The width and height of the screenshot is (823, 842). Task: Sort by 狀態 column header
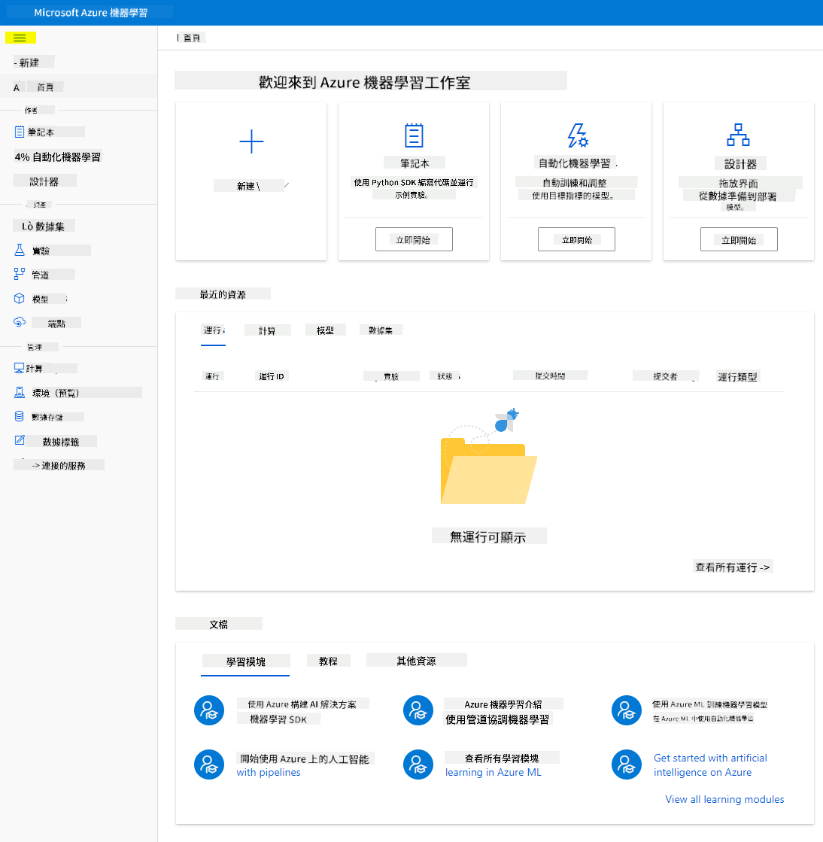[x=445, y=376]
